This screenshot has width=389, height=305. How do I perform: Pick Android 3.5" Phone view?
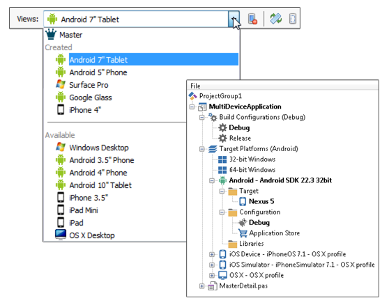(x=102, y=160)
